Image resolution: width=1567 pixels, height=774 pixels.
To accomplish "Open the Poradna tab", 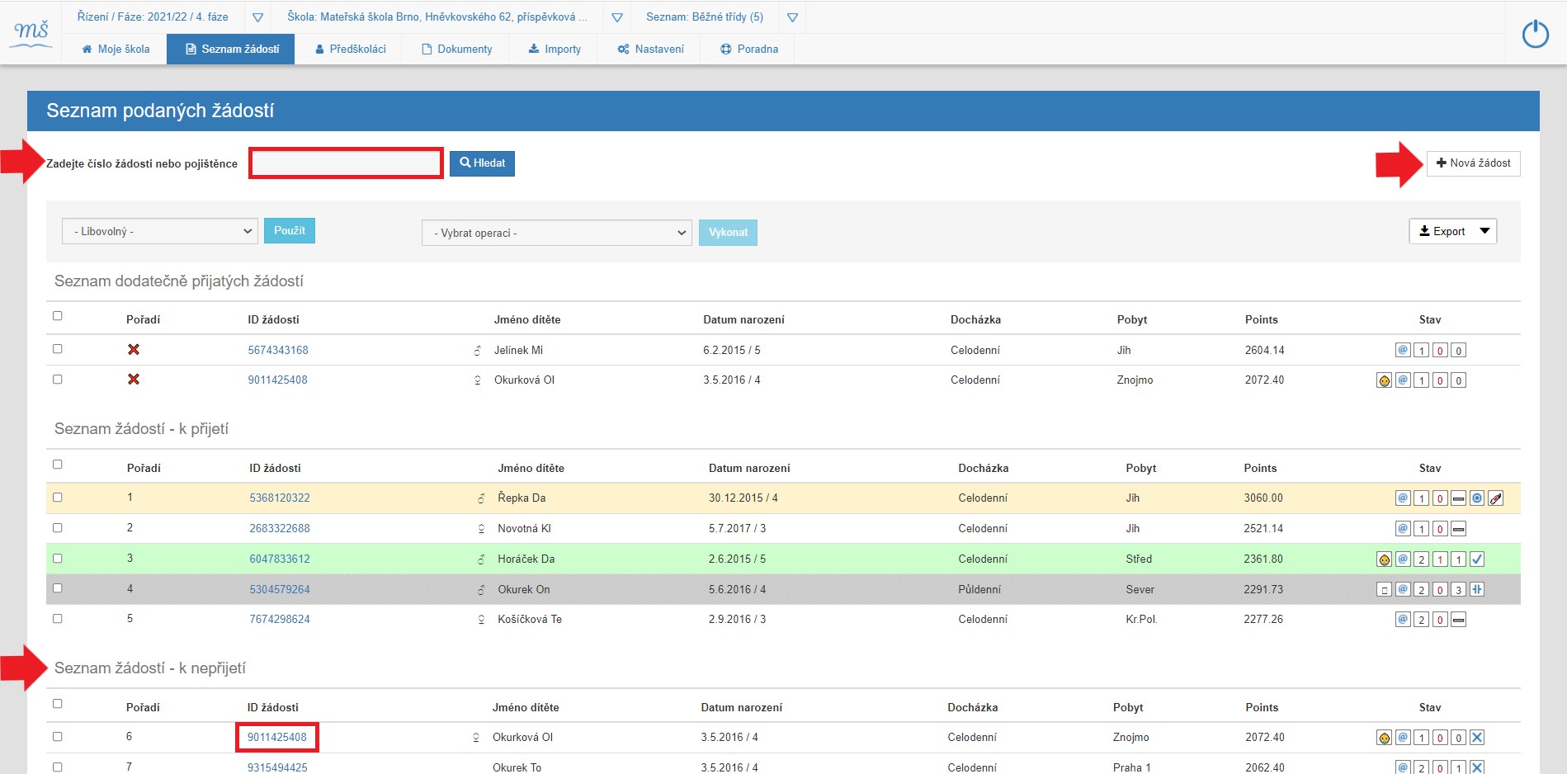I will [748, 50].
